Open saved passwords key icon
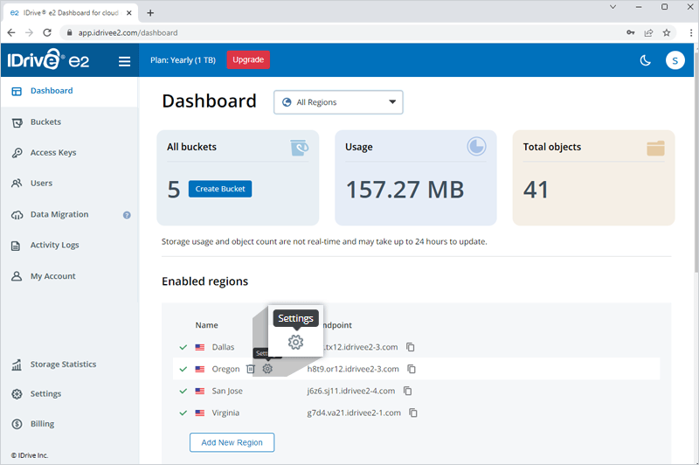Screen dimensions: 699x465 tap(630, 32)
